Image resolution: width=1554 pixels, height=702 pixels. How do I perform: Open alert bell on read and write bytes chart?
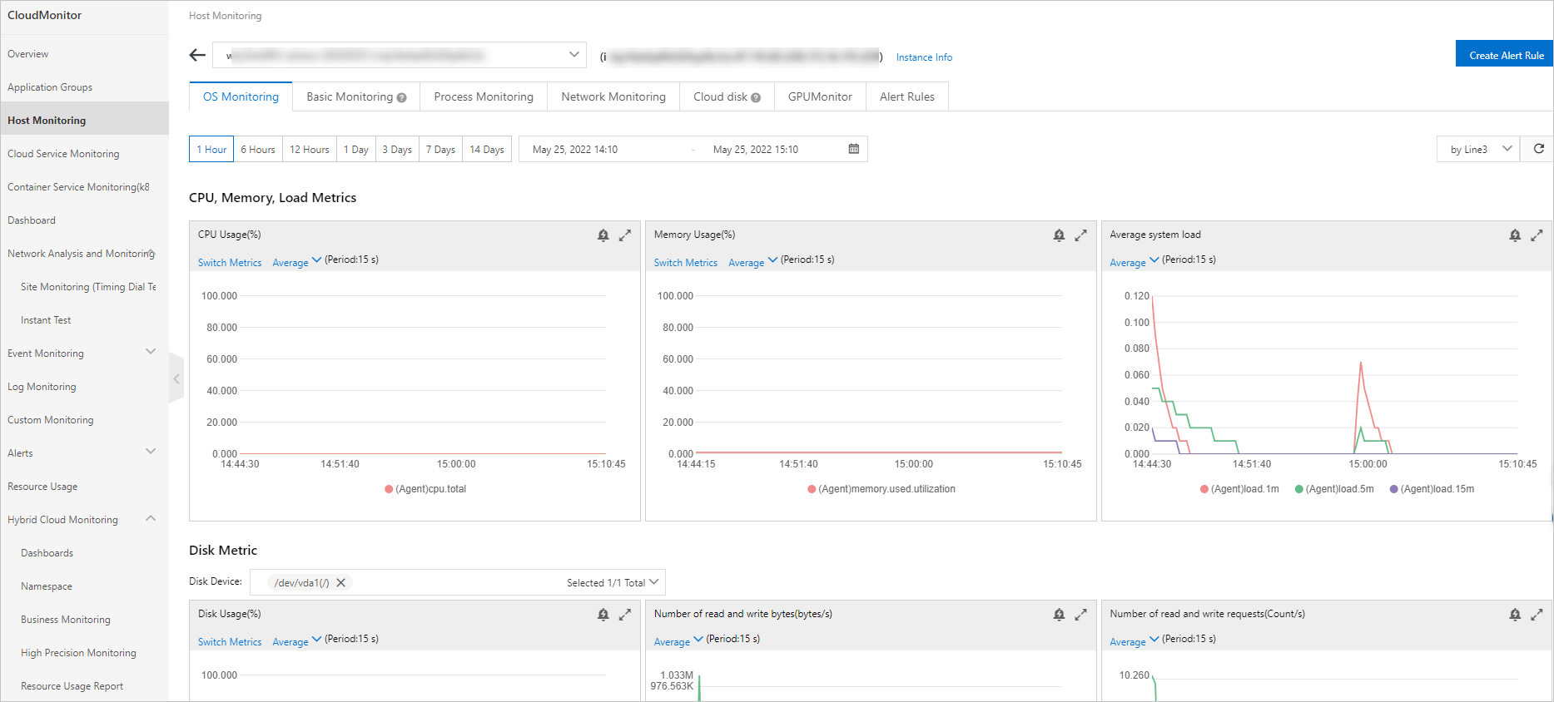(x=1059, y=615)
